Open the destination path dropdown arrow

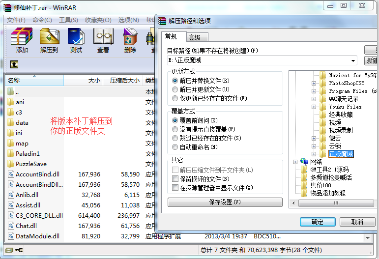click(x=353, y=61)
